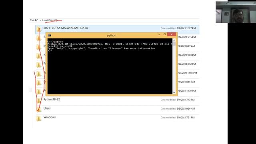The height and width of the screenshot is (144, 256).
Task: Click the console scrollbar down arrow
Action: click(174, 92)
